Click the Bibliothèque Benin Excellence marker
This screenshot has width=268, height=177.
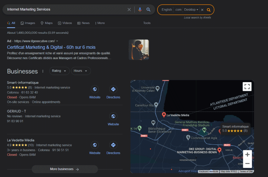(153, 123)
